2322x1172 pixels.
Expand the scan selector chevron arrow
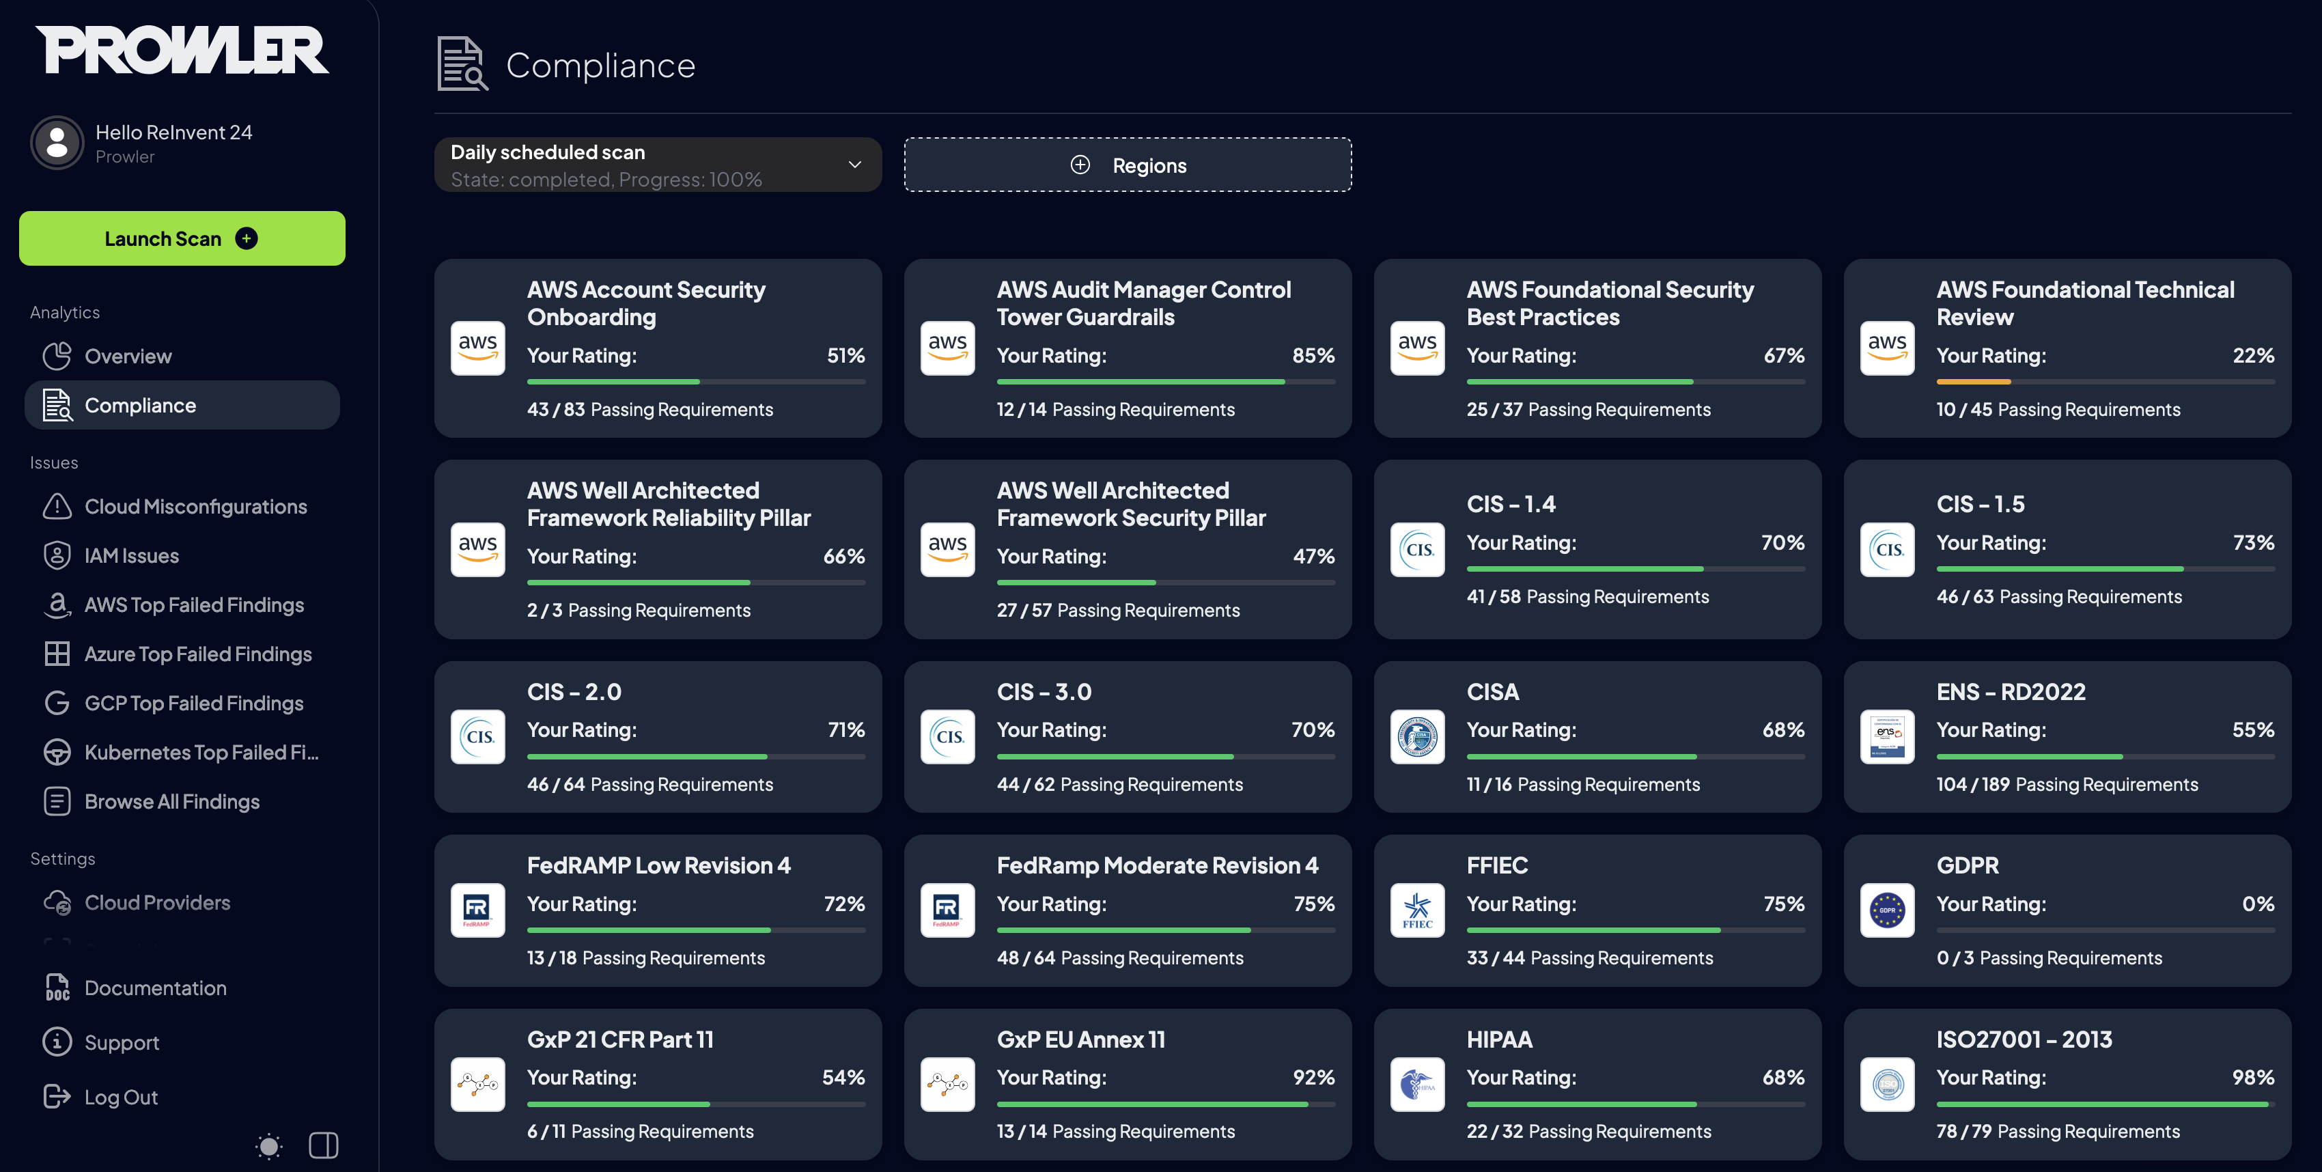(x=854, y=164)
